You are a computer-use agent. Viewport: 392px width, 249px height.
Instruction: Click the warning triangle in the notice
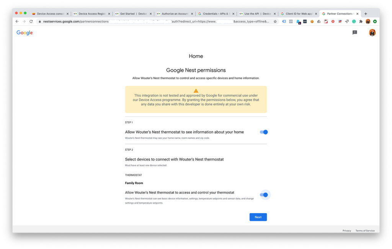196,91
